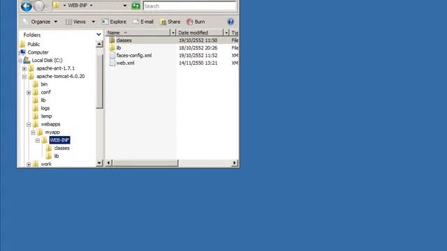Expand the work folder node
The image size is (447, 251).
(x=29, y=165)
